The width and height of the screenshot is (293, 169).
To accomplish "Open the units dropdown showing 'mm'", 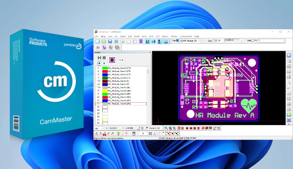I will point(99,128).
